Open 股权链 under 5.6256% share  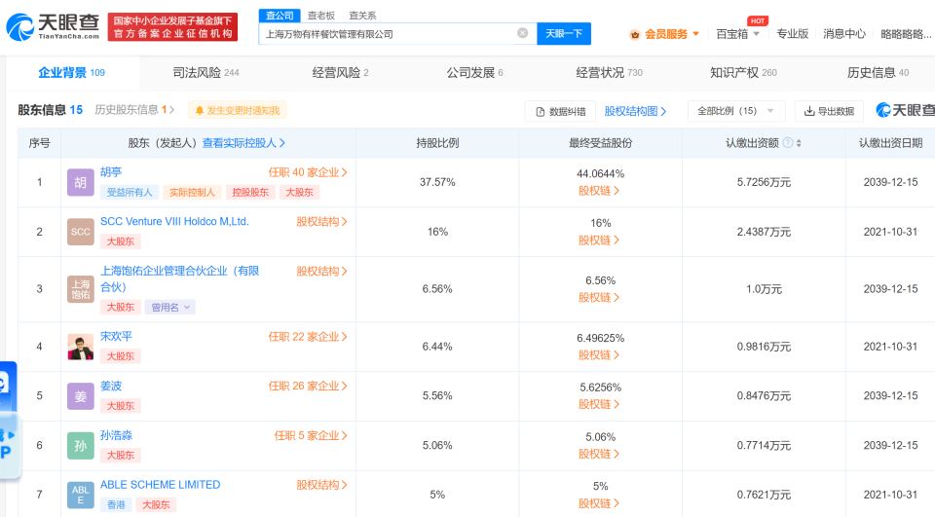[599, 404]
